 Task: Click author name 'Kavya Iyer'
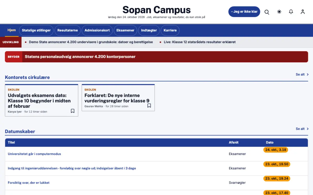pos(15,112)
